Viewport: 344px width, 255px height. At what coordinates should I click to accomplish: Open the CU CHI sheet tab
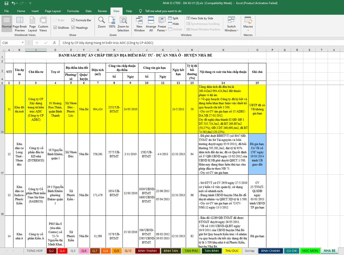(292, 251)
